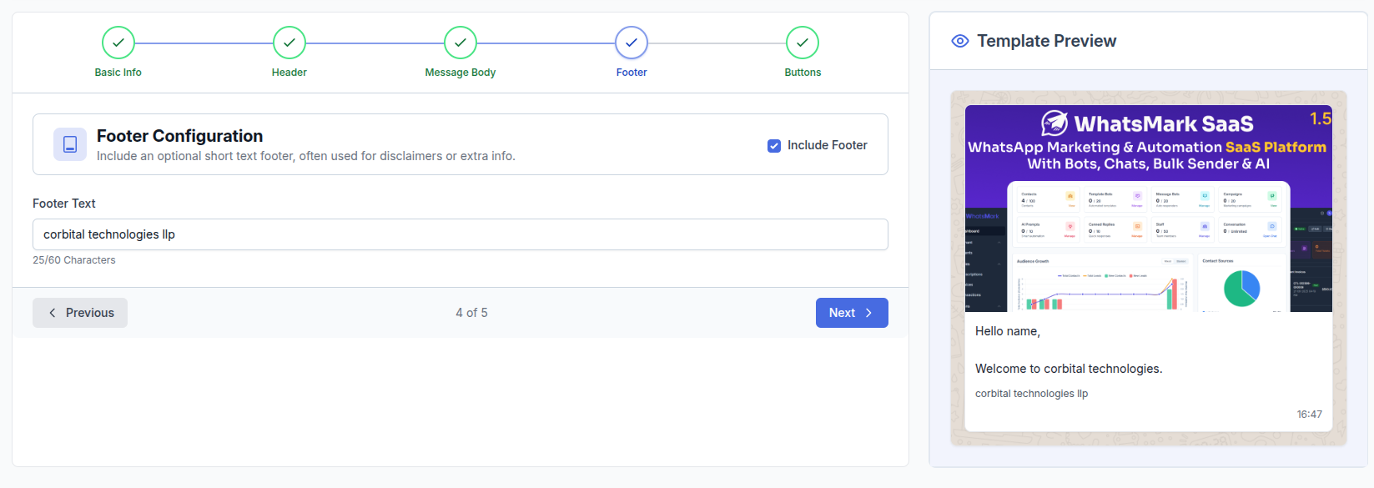Click the Message Body step checkmark circle
The height and width of the screenshot is (488, 1374).
[x=461, y=43]
